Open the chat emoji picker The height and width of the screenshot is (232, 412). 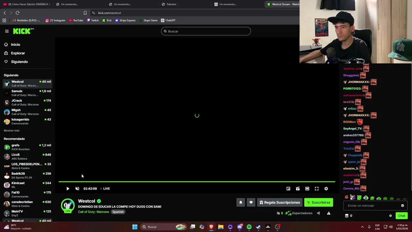click(x=402, y=206)
